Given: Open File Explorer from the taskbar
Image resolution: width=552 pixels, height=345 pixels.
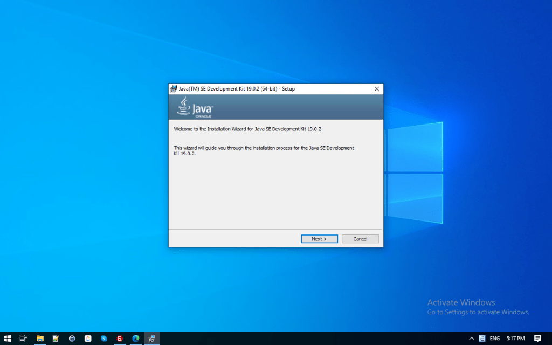Looking at the screenshot, I should [x=39, y=338].
